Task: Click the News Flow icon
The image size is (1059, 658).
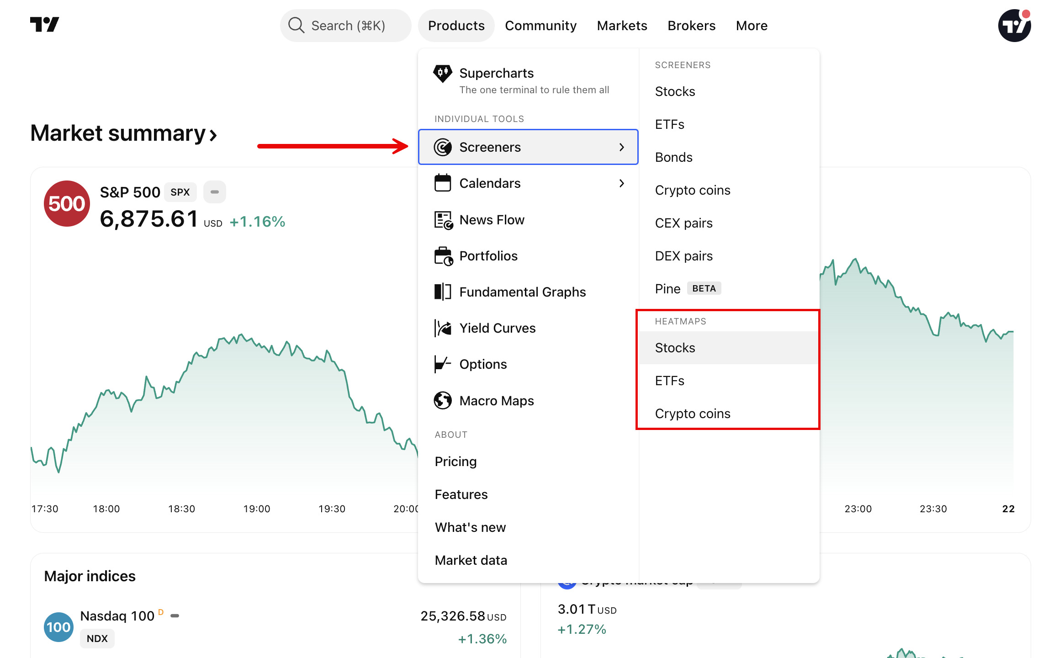Action: click(x=443, y=220)
